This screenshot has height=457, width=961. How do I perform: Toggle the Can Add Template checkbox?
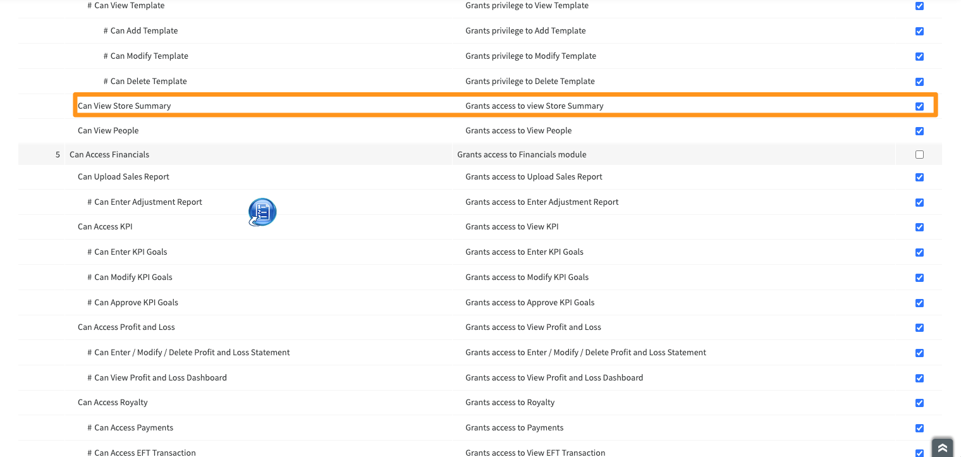(x=919, y=31)
